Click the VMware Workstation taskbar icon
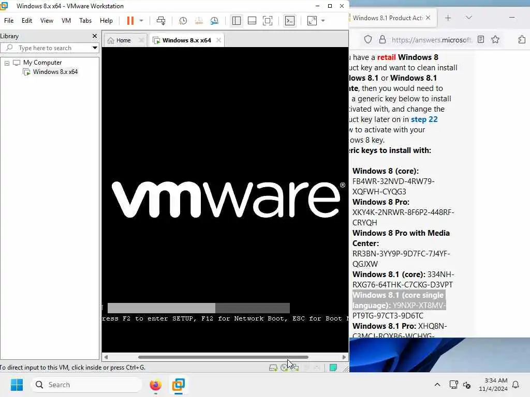This screenshot has width=530, height=397. click(179, 385)
